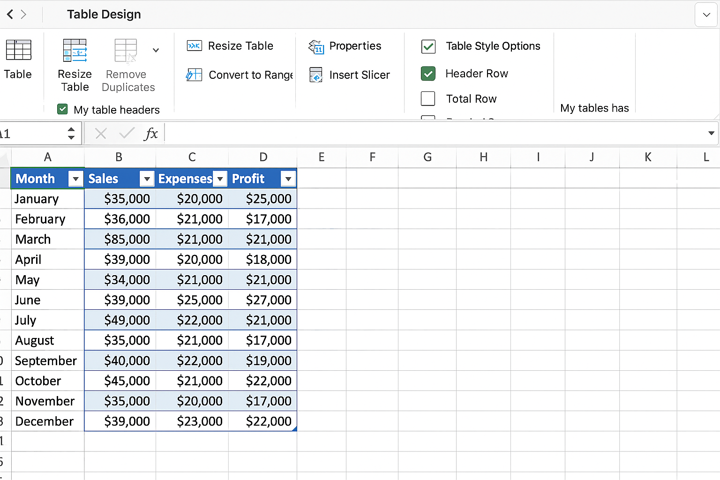
Task: Click the Resize Table text button
Action: coord(240,46)
